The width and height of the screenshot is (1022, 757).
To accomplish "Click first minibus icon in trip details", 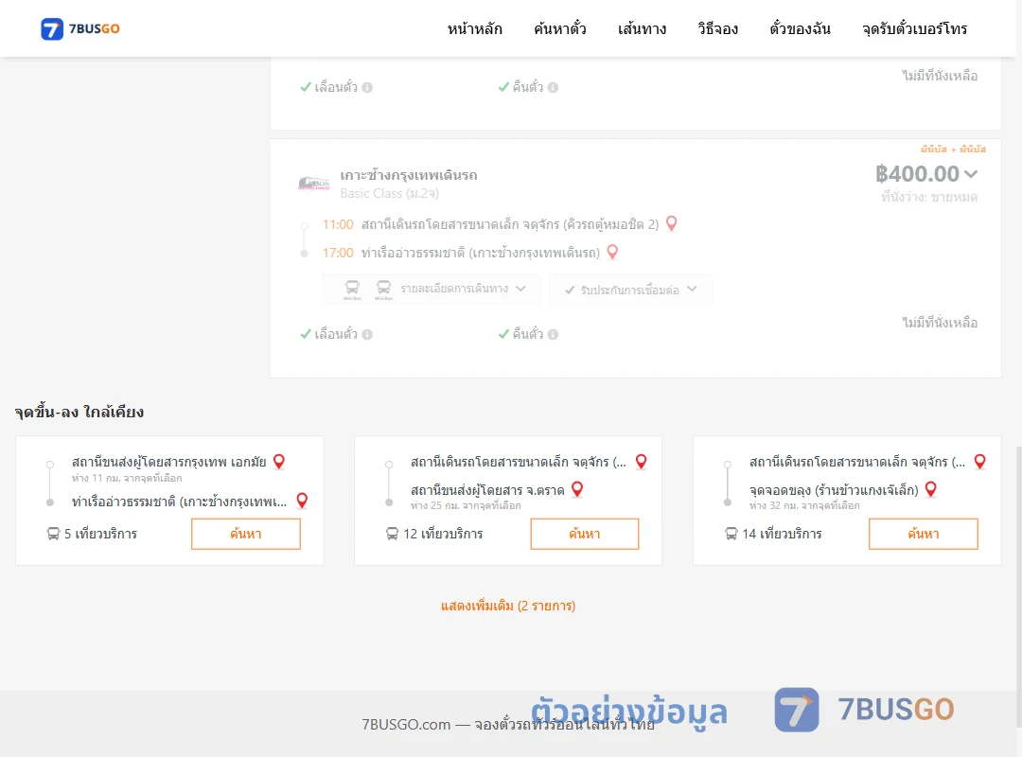I will (x=352, y=289).
